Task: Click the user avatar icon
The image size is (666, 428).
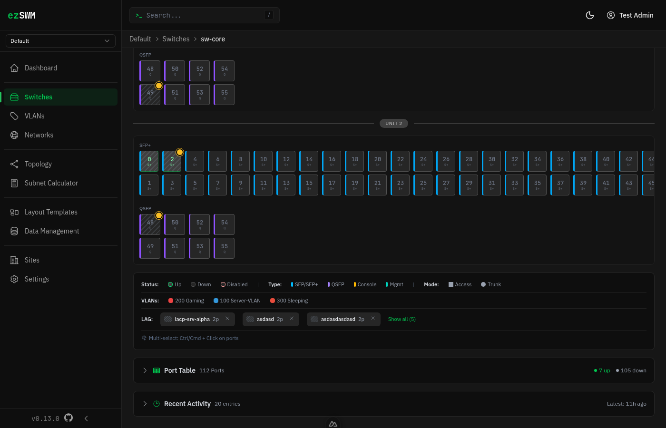Action: (611, 15)
